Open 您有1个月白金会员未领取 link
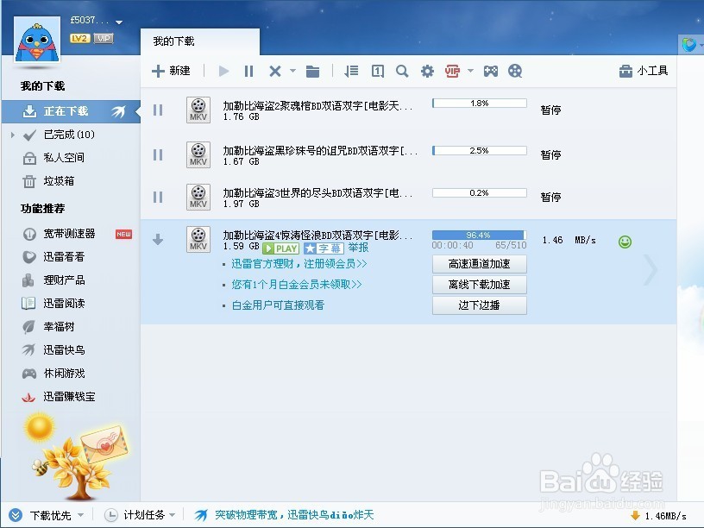704x528 pixels. (296, 285)
